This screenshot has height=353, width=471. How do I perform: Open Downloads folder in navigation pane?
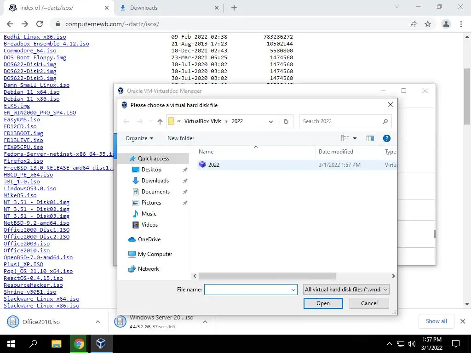[155, 181]
